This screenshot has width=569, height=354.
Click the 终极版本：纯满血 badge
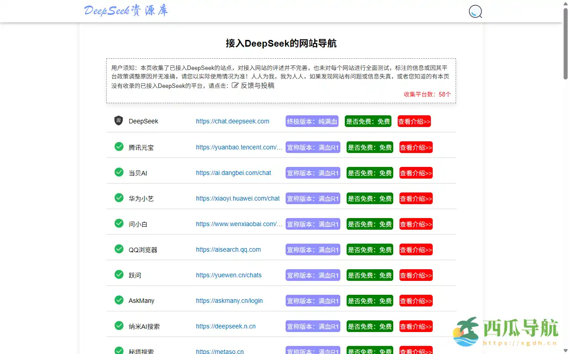[x=312, y=121]
